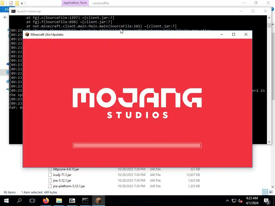Switch Explorer to details view icon

265,192
